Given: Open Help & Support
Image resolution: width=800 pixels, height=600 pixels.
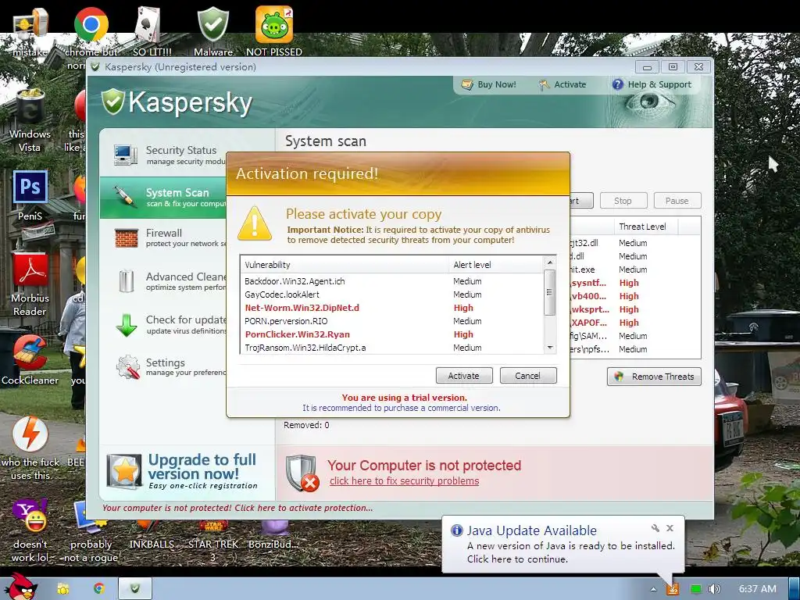Looking at the screenshot, I should pos(652,84).
